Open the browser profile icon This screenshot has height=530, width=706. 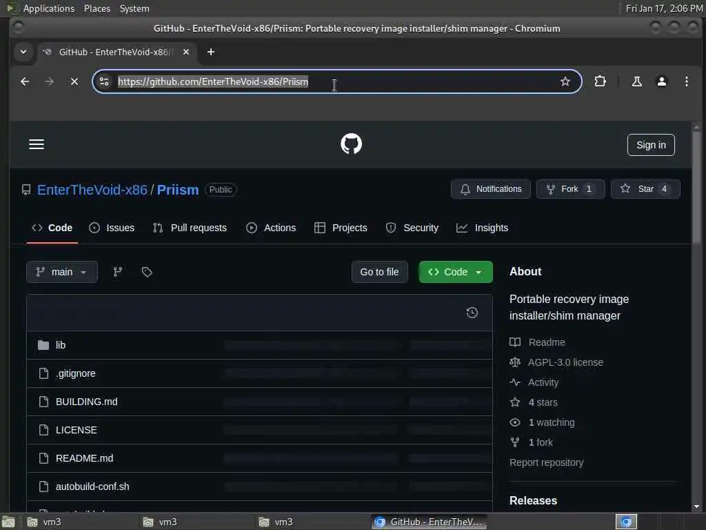(x=661, y=81)
